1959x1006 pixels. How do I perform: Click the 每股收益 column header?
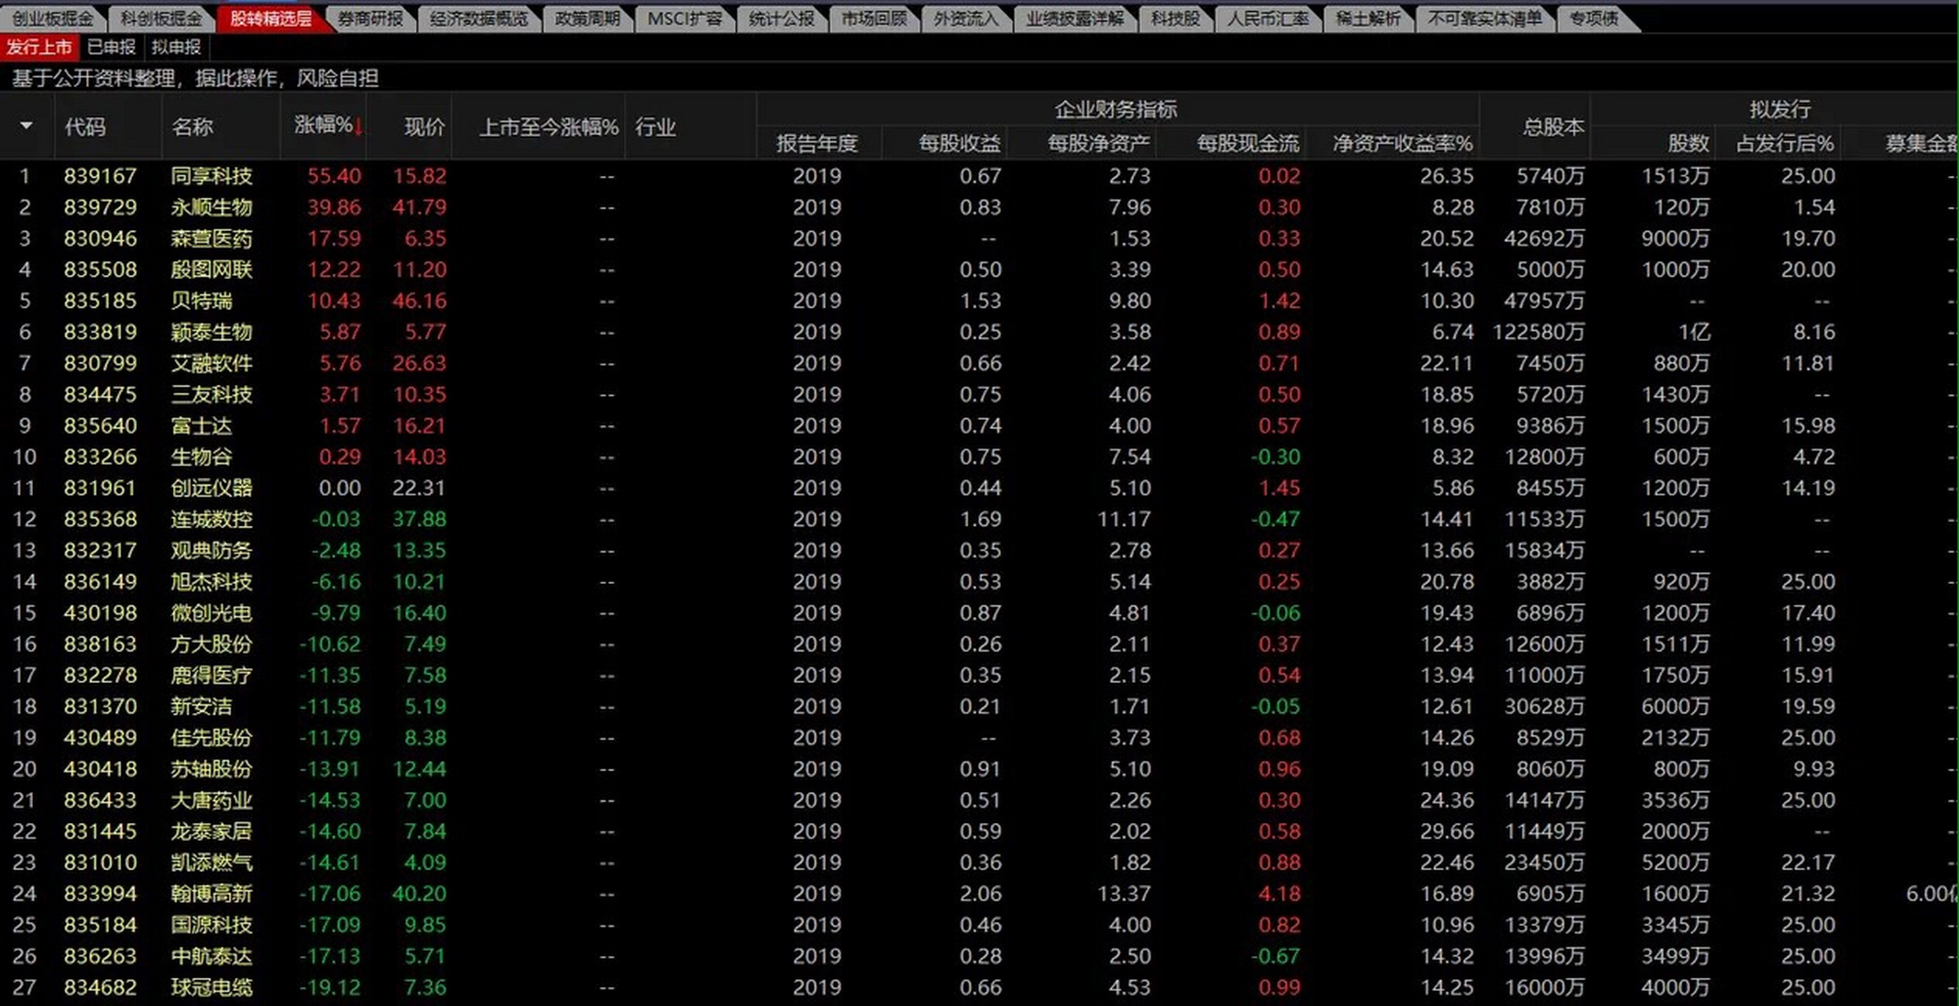(959, 143)
